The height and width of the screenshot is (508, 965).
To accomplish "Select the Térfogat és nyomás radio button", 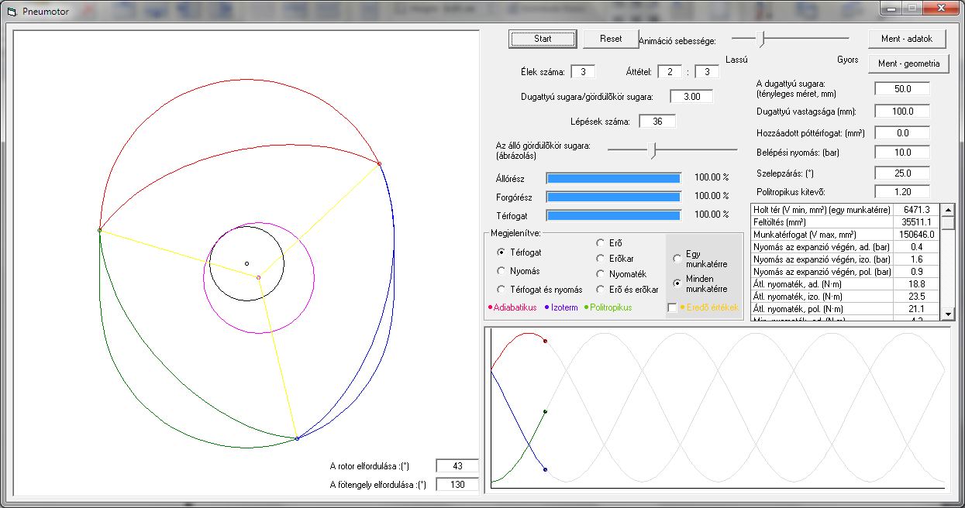I will coord(501,290).
